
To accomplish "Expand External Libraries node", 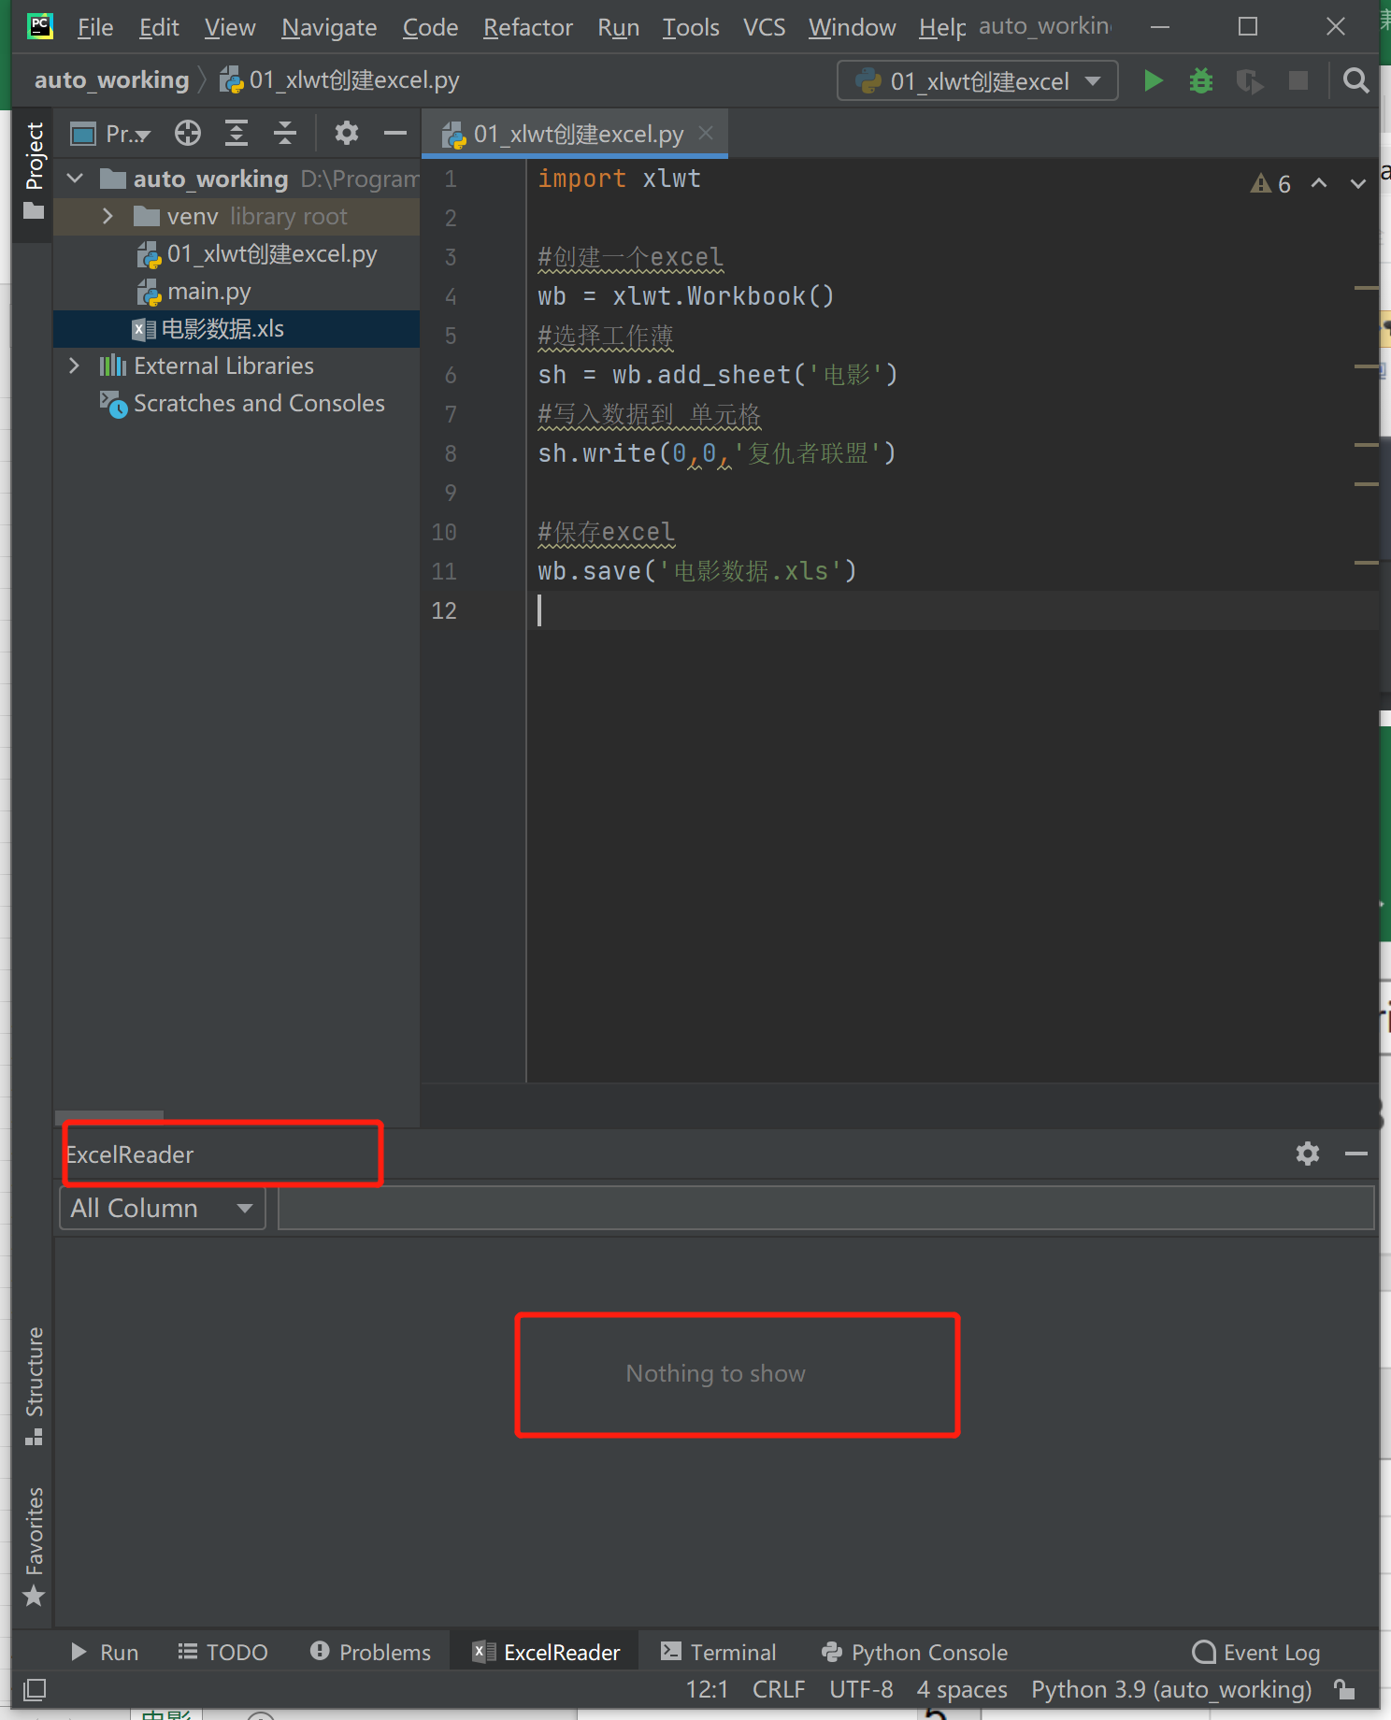I will click(75, 365).
